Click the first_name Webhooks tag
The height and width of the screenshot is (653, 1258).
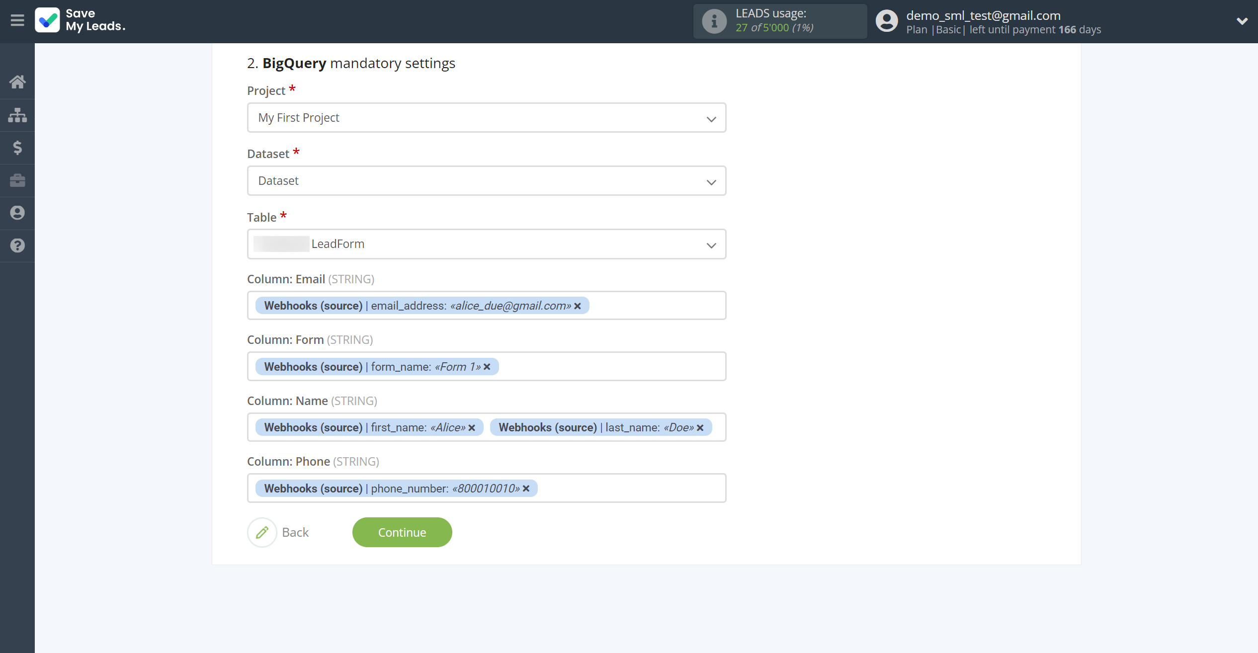[369, 427]
